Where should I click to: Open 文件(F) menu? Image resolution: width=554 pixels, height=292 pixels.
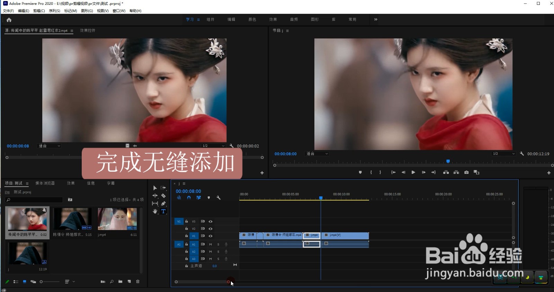click(8, 11)
